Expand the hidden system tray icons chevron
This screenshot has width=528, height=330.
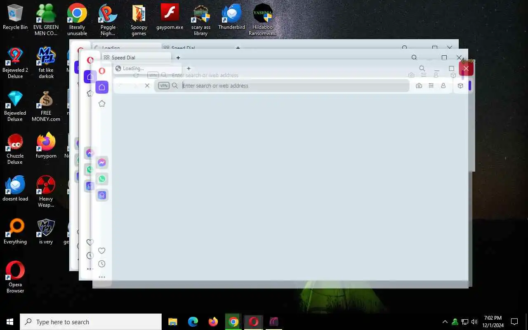(x=445, y=322)
